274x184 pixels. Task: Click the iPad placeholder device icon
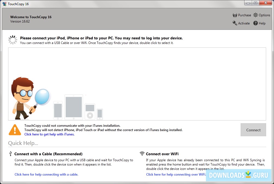74,107
